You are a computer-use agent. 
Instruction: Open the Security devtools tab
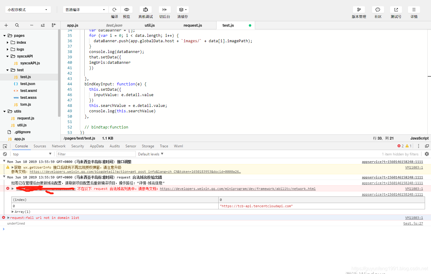(77, 146)
